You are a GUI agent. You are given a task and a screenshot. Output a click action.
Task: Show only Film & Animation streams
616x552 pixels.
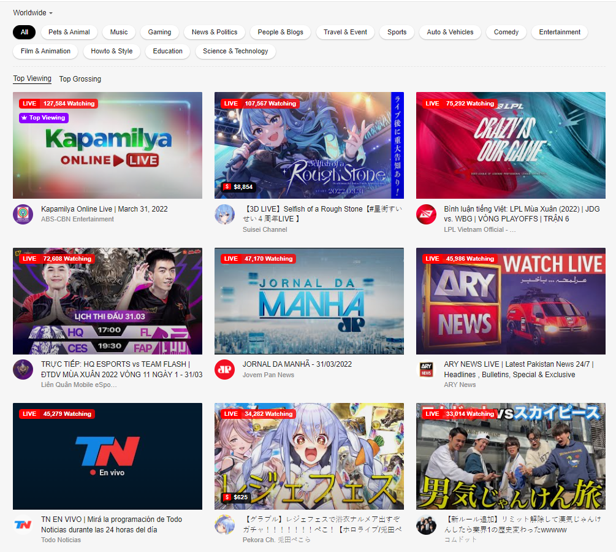[45, 51]
